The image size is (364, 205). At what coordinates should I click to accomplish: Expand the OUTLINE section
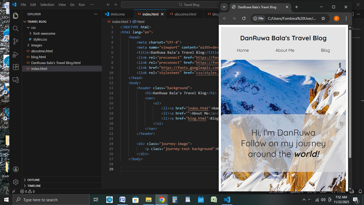click(33, 180)
